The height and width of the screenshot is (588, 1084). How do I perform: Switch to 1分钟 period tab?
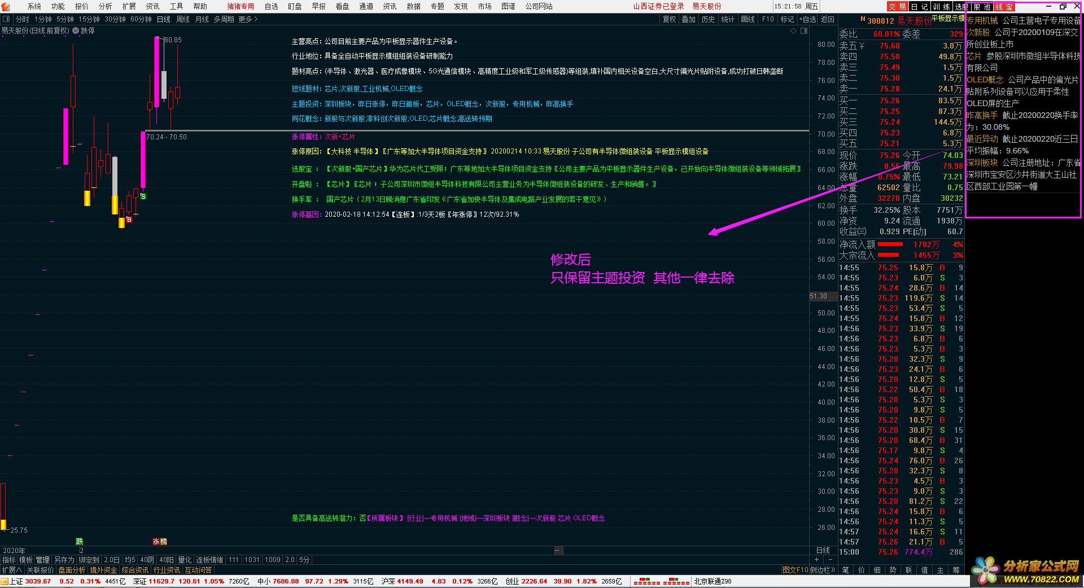tap(43, 19)
